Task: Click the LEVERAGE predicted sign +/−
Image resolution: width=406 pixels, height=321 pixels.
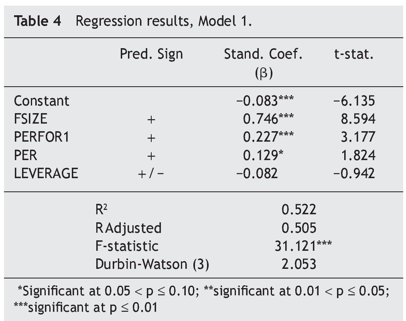Action: click(151, 173)
